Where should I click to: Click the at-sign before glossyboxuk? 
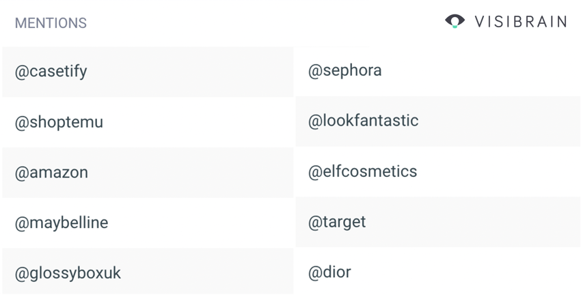click(x=22, y=274)
